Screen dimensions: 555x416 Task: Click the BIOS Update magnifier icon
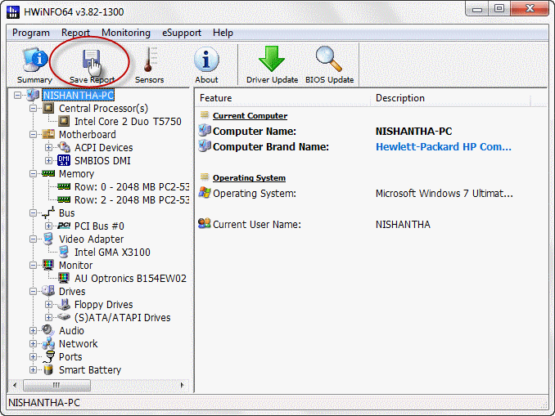coord(329,59)
